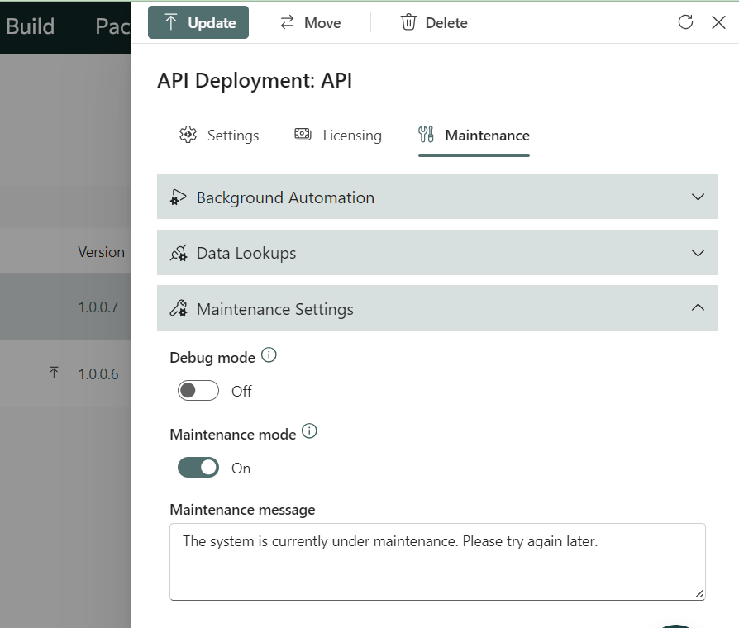739x628 pixels.
Task: Click the Maintenance Settings wrench icon
Action: tap(178, 309)
